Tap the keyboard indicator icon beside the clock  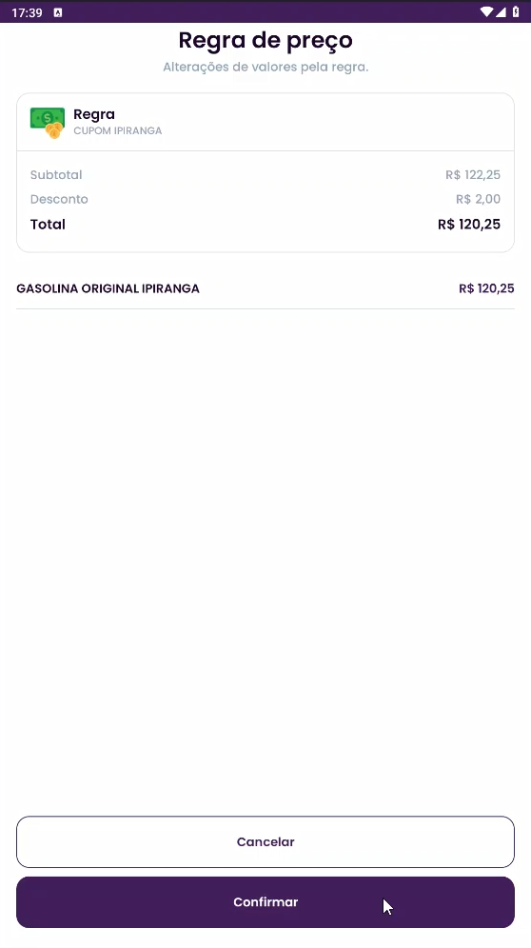coord(58,12)
